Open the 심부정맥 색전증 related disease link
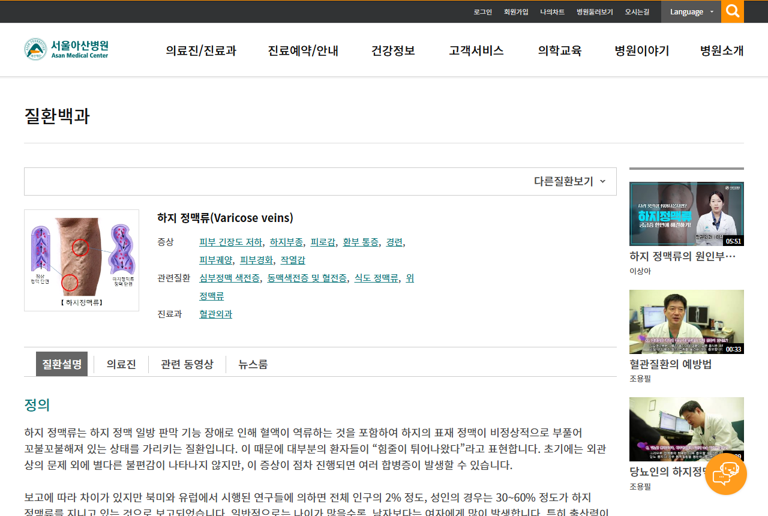 click(230, 278)
